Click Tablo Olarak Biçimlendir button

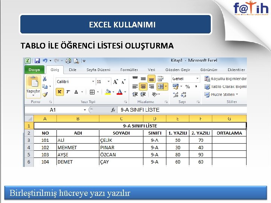point(225,86)
